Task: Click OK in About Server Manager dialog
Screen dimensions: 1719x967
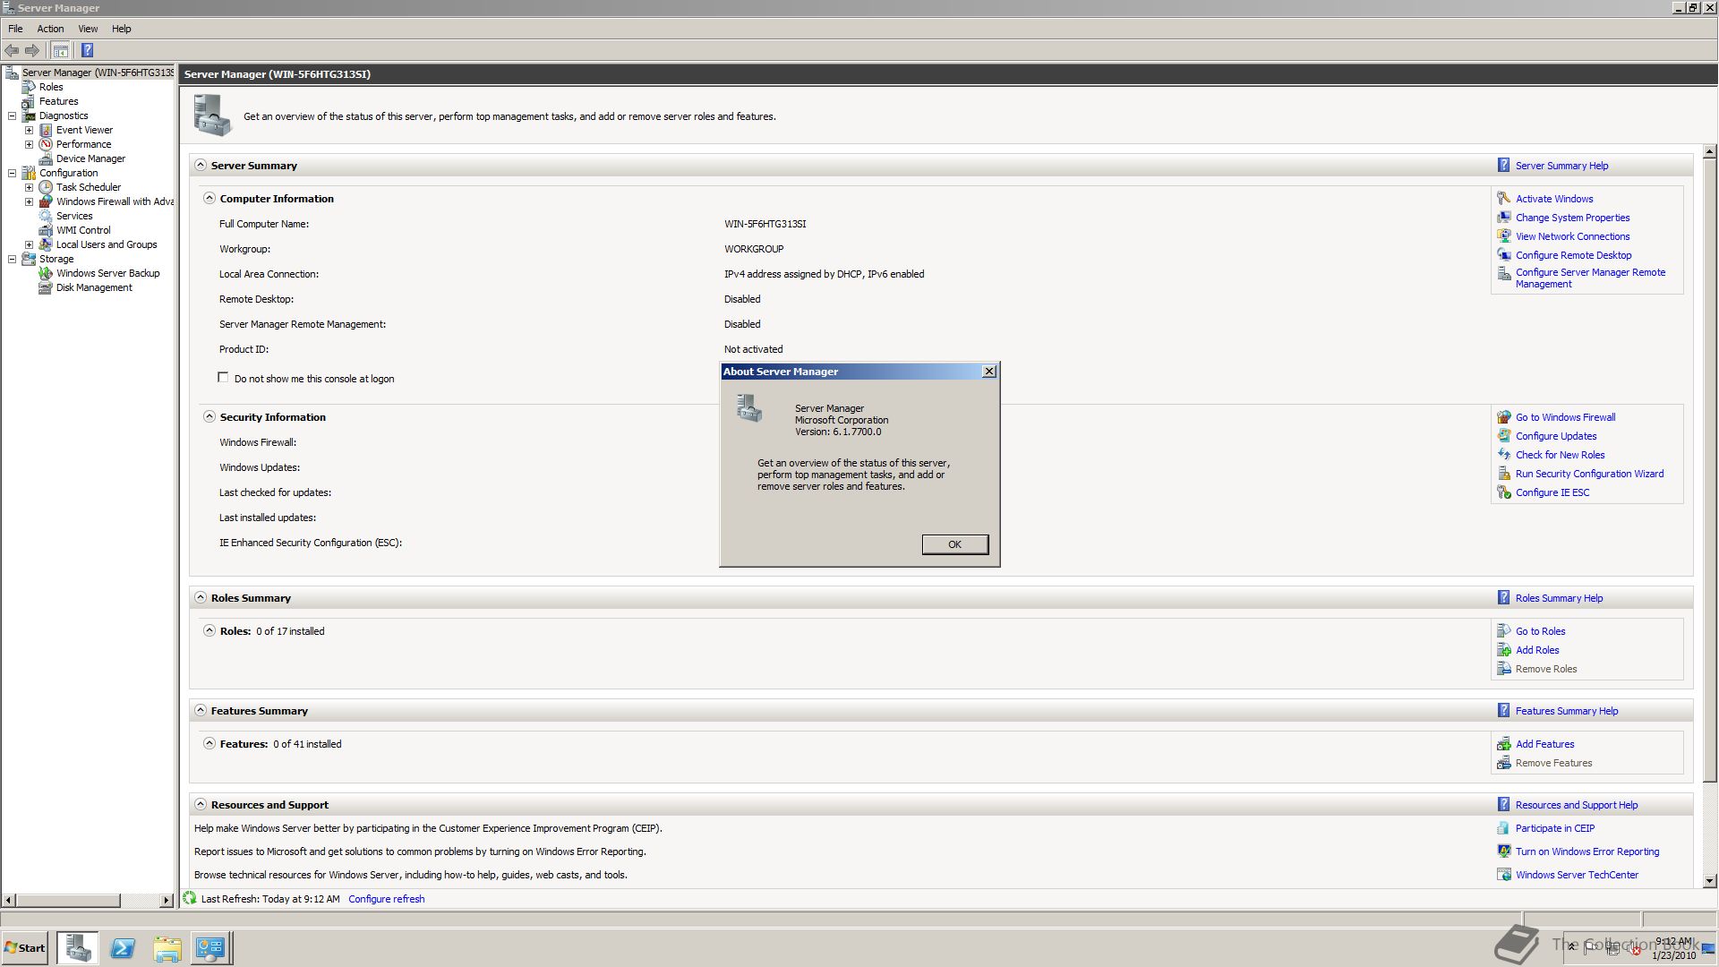Action: point(954,544)
